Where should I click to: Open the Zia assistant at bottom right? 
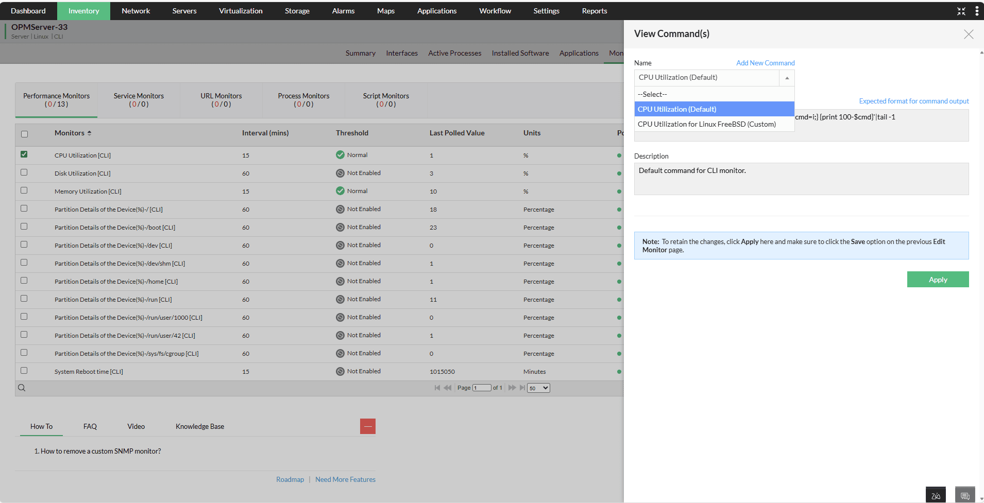coord(936,494)
